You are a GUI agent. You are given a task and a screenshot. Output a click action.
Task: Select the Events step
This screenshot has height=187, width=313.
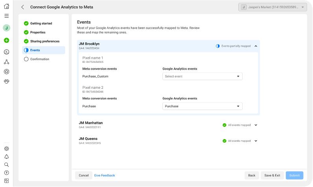[44, 50]
